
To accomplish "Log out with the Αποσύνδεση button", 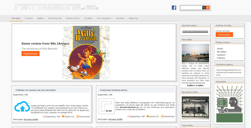I will click(x=224, y=35).
